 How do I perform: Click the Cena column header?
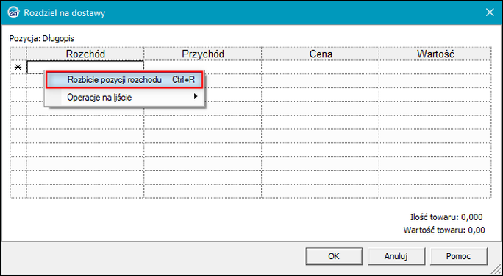tap(321, 54)
